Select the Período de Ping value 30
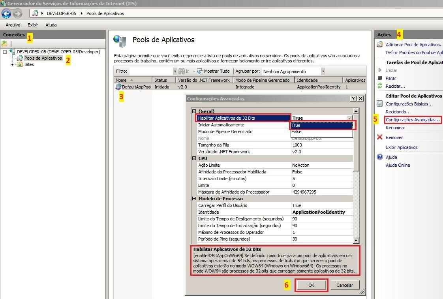 pos(322,239)
